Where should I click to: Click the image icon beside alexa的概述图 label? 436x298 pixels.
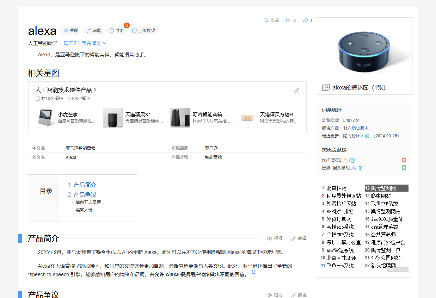325,87
